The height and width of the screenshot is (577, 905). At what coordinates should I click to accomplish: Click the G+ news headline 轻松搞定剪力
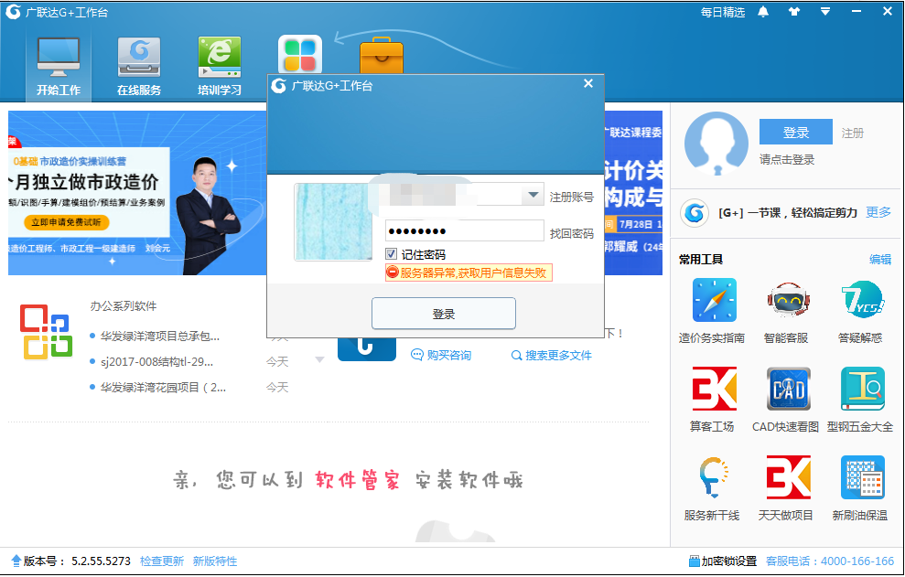[788, 212]
